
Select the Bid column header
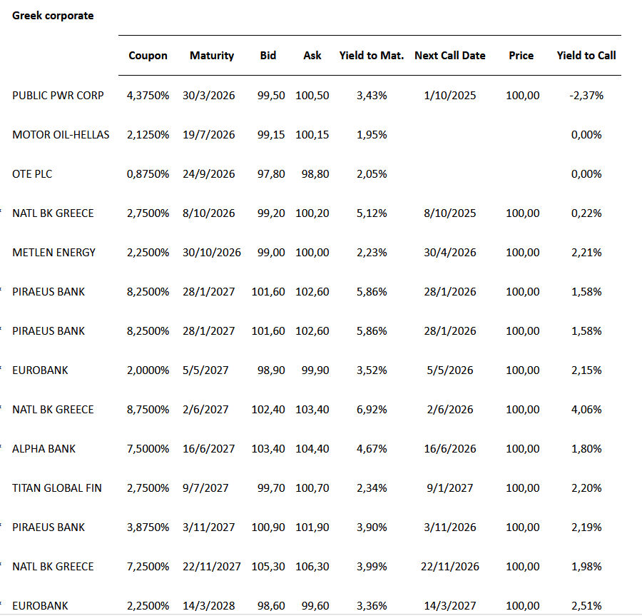(x=268, y=56)
